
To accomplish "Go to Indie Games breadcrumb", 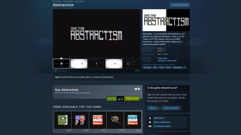I will coord(68,1).
